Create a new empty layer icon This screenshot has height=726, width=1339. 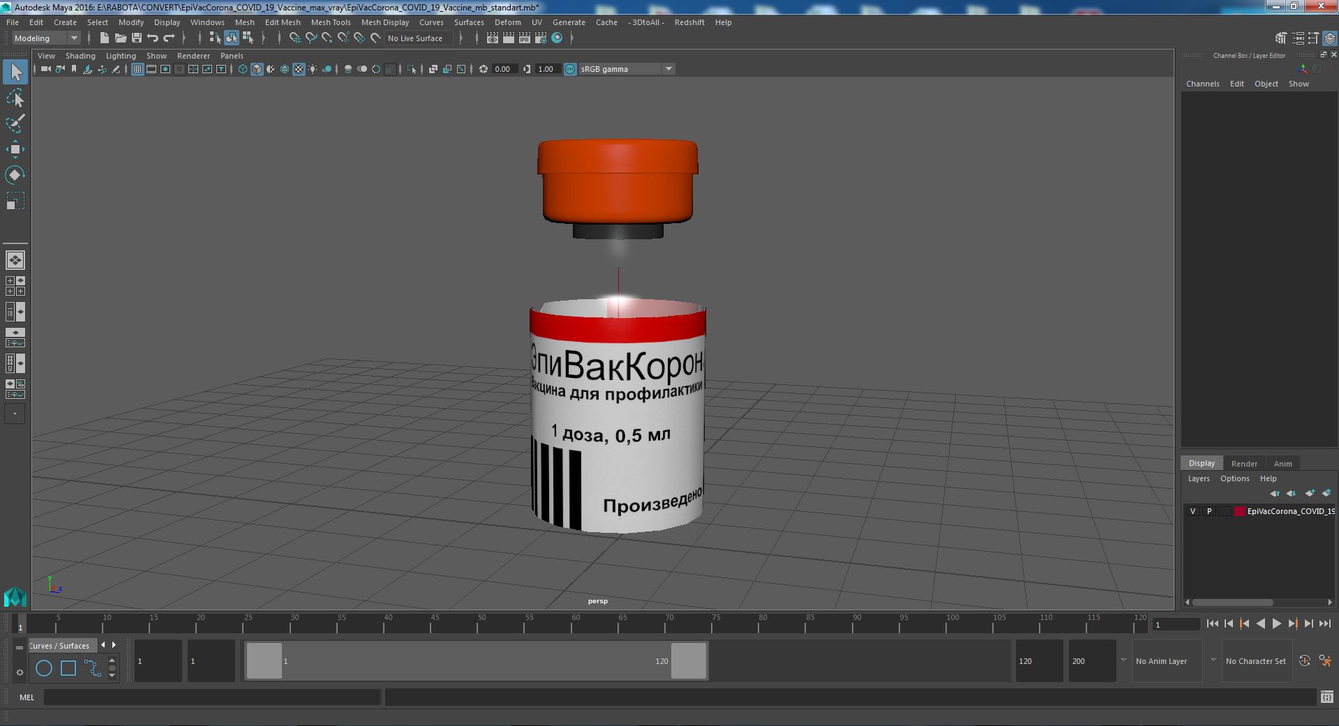(x=1309, y=493)
